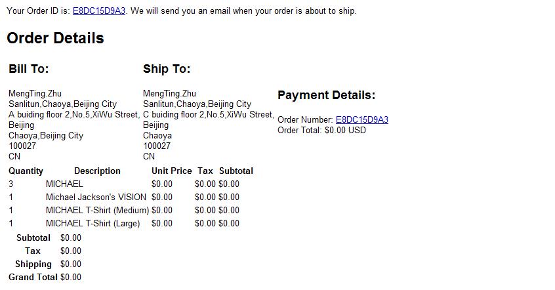This screenshot has width=555, height=290.
Task: Select the Unit Price column header
Action: click(171, 171)
